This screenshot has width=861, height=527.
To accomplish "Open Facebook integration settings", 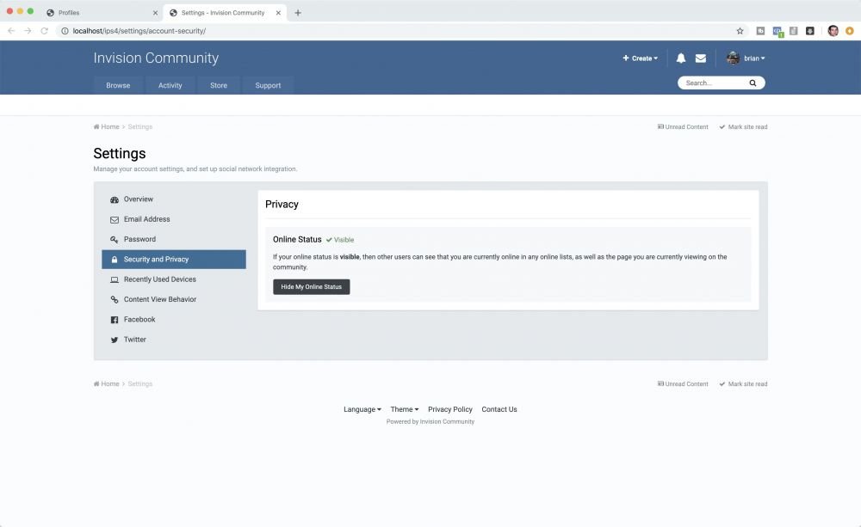I will tap(174, 319).
